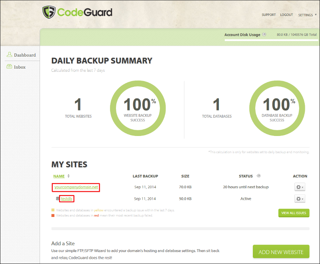Click the account disk usage bar
Screen dimensions: 320x264
[x=270, y=40]
